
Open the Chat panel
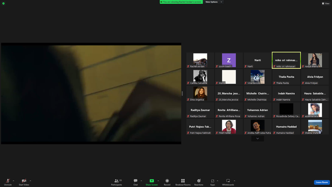(x=135, y=182)
